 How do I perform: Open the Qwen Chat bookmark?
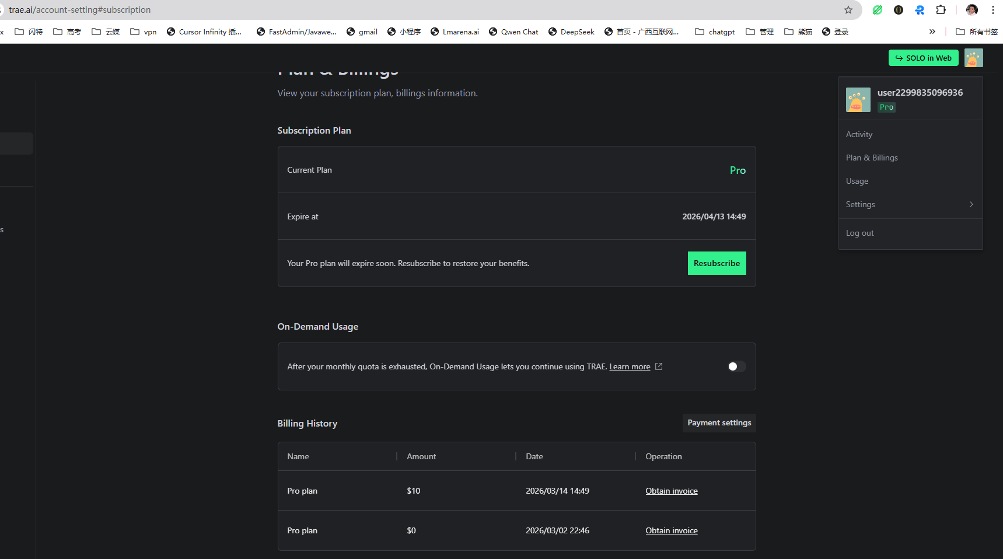click(x=513, y=32)
